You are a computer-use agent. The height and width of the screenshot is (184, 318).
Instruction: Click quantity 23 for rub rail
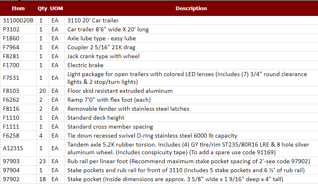point(43,161)
